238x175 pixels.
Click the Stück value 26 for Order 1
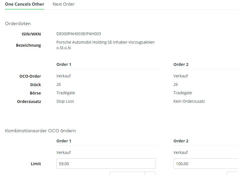click(59, 84)
